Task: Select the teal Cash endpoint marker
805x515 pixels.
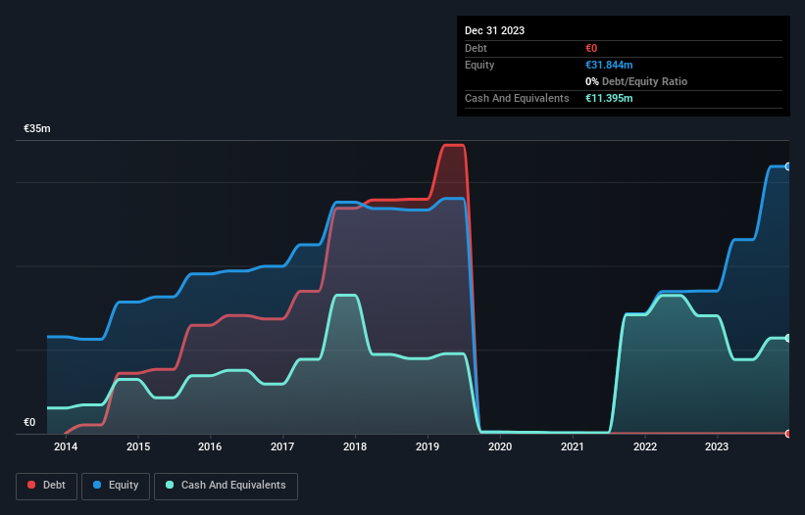Action: [788, 338]
